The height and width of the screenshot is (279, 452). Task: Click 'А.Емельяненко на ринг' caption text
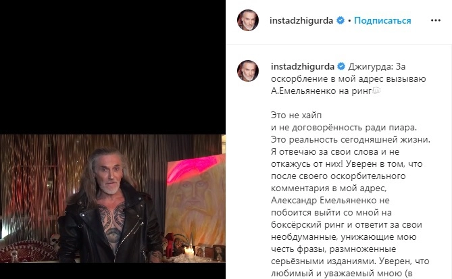click(321, 91)
